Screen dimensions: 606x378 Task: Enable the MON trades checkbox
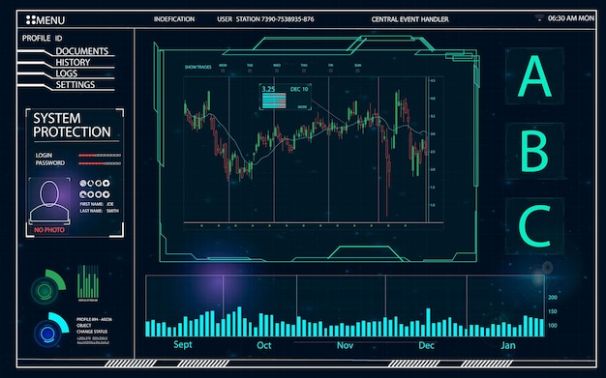point(223,71)
